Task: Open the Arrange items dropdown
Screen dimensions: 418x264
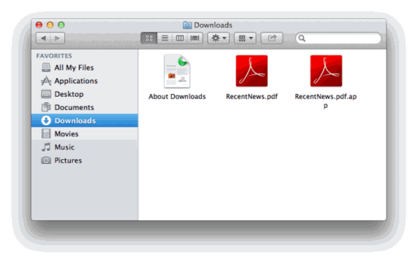Action: (x=245, y=38)
